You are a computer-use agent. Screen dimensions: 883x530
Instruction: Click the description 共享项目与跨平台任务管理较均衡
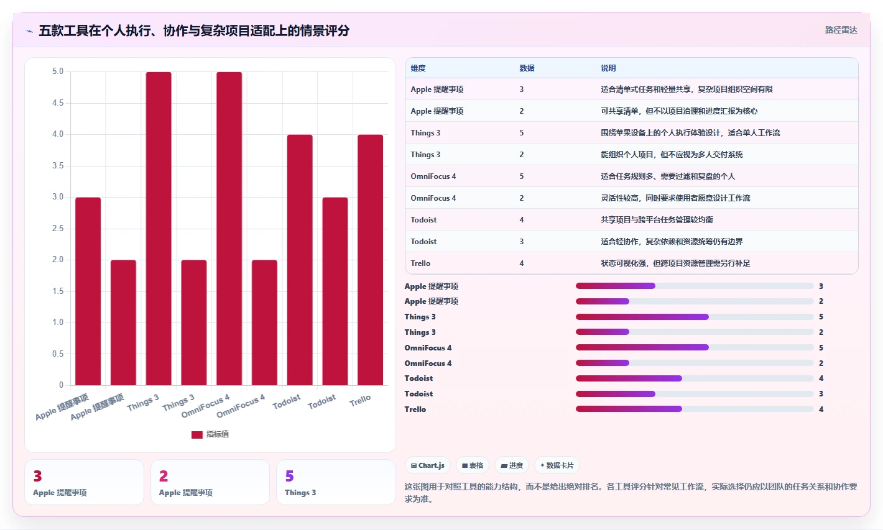point(657,220)
